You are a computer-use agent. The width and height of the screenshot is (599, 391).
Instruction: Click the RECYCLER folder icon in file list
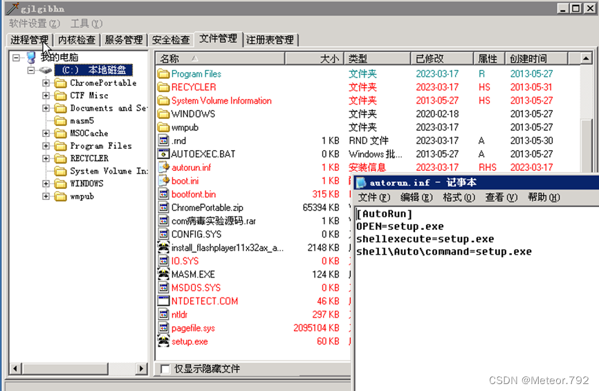click(163, 87)
